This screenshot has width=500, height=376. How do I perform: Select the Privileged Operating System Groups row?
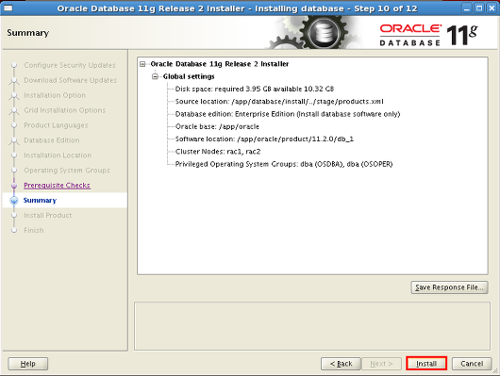[x=284, y=164]
